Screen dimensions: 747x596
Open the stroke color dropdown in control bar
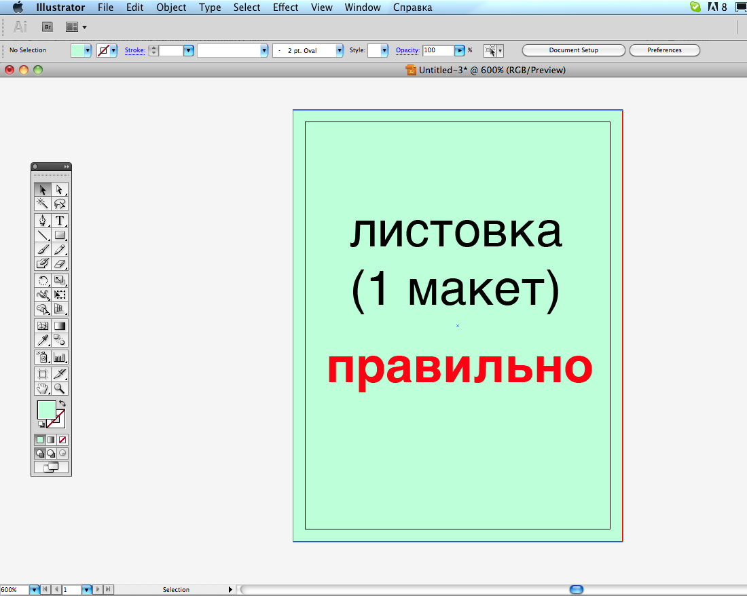coord(113,50)
